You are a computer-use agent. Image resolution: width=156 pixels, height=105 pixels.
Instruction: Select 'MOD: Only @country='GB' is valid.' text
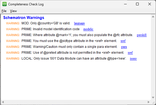(46, 23)
